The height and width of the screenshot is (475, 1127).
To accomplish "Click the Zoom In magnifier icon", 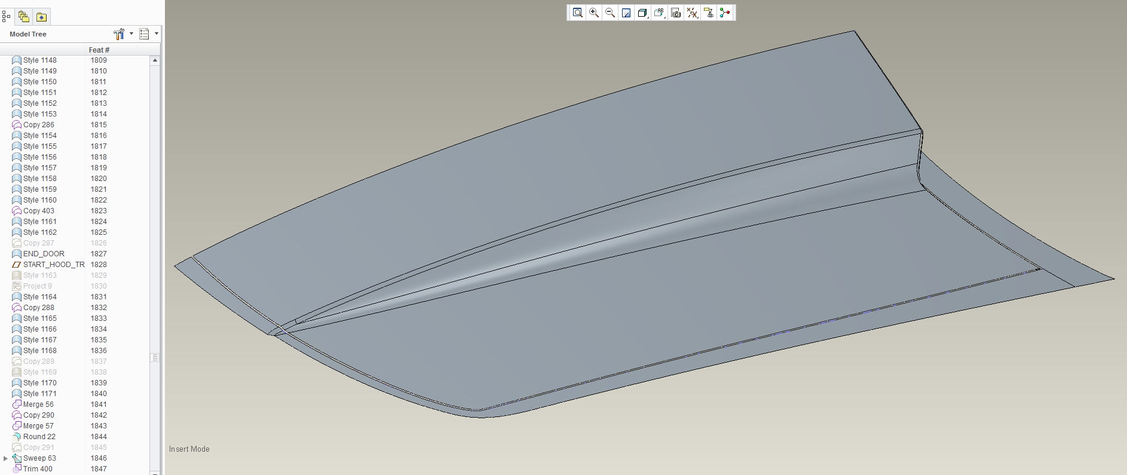I will tap(594, 13).
